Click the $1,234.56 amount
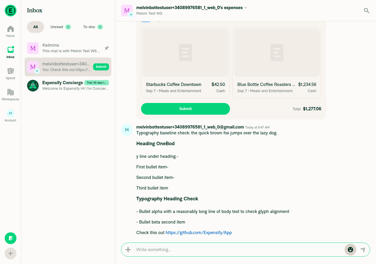The width and height of the screenshot is (376, 264). click(x=307, y=84)
